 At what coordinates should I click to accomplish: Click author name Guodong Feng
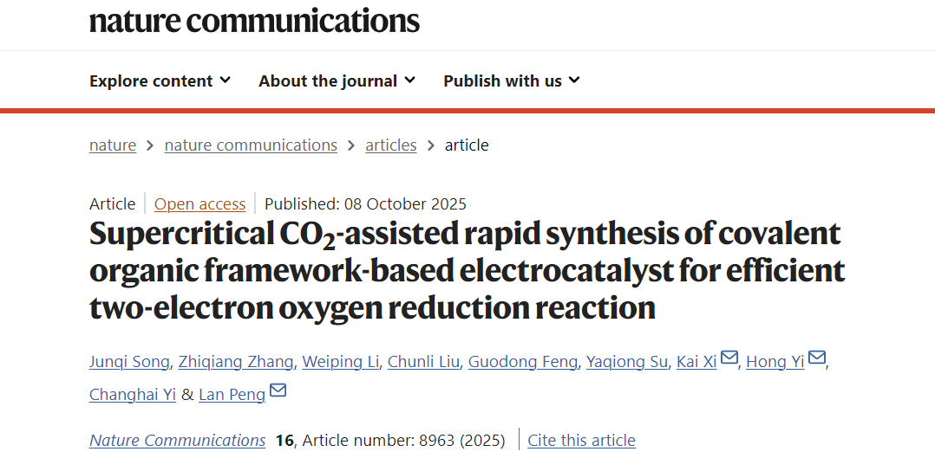522,362
